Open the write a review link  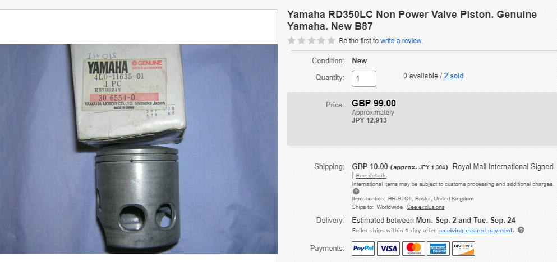click(x=401, y=41)
